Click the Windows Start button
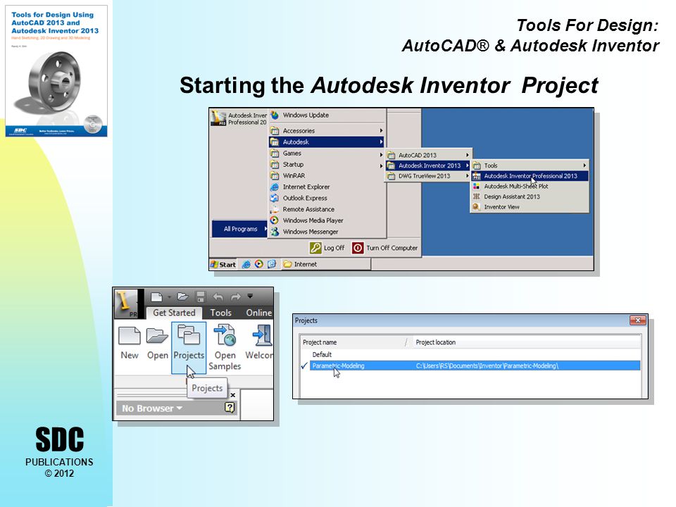The height and width of the screenshot is (507, 676). point(223,264)
